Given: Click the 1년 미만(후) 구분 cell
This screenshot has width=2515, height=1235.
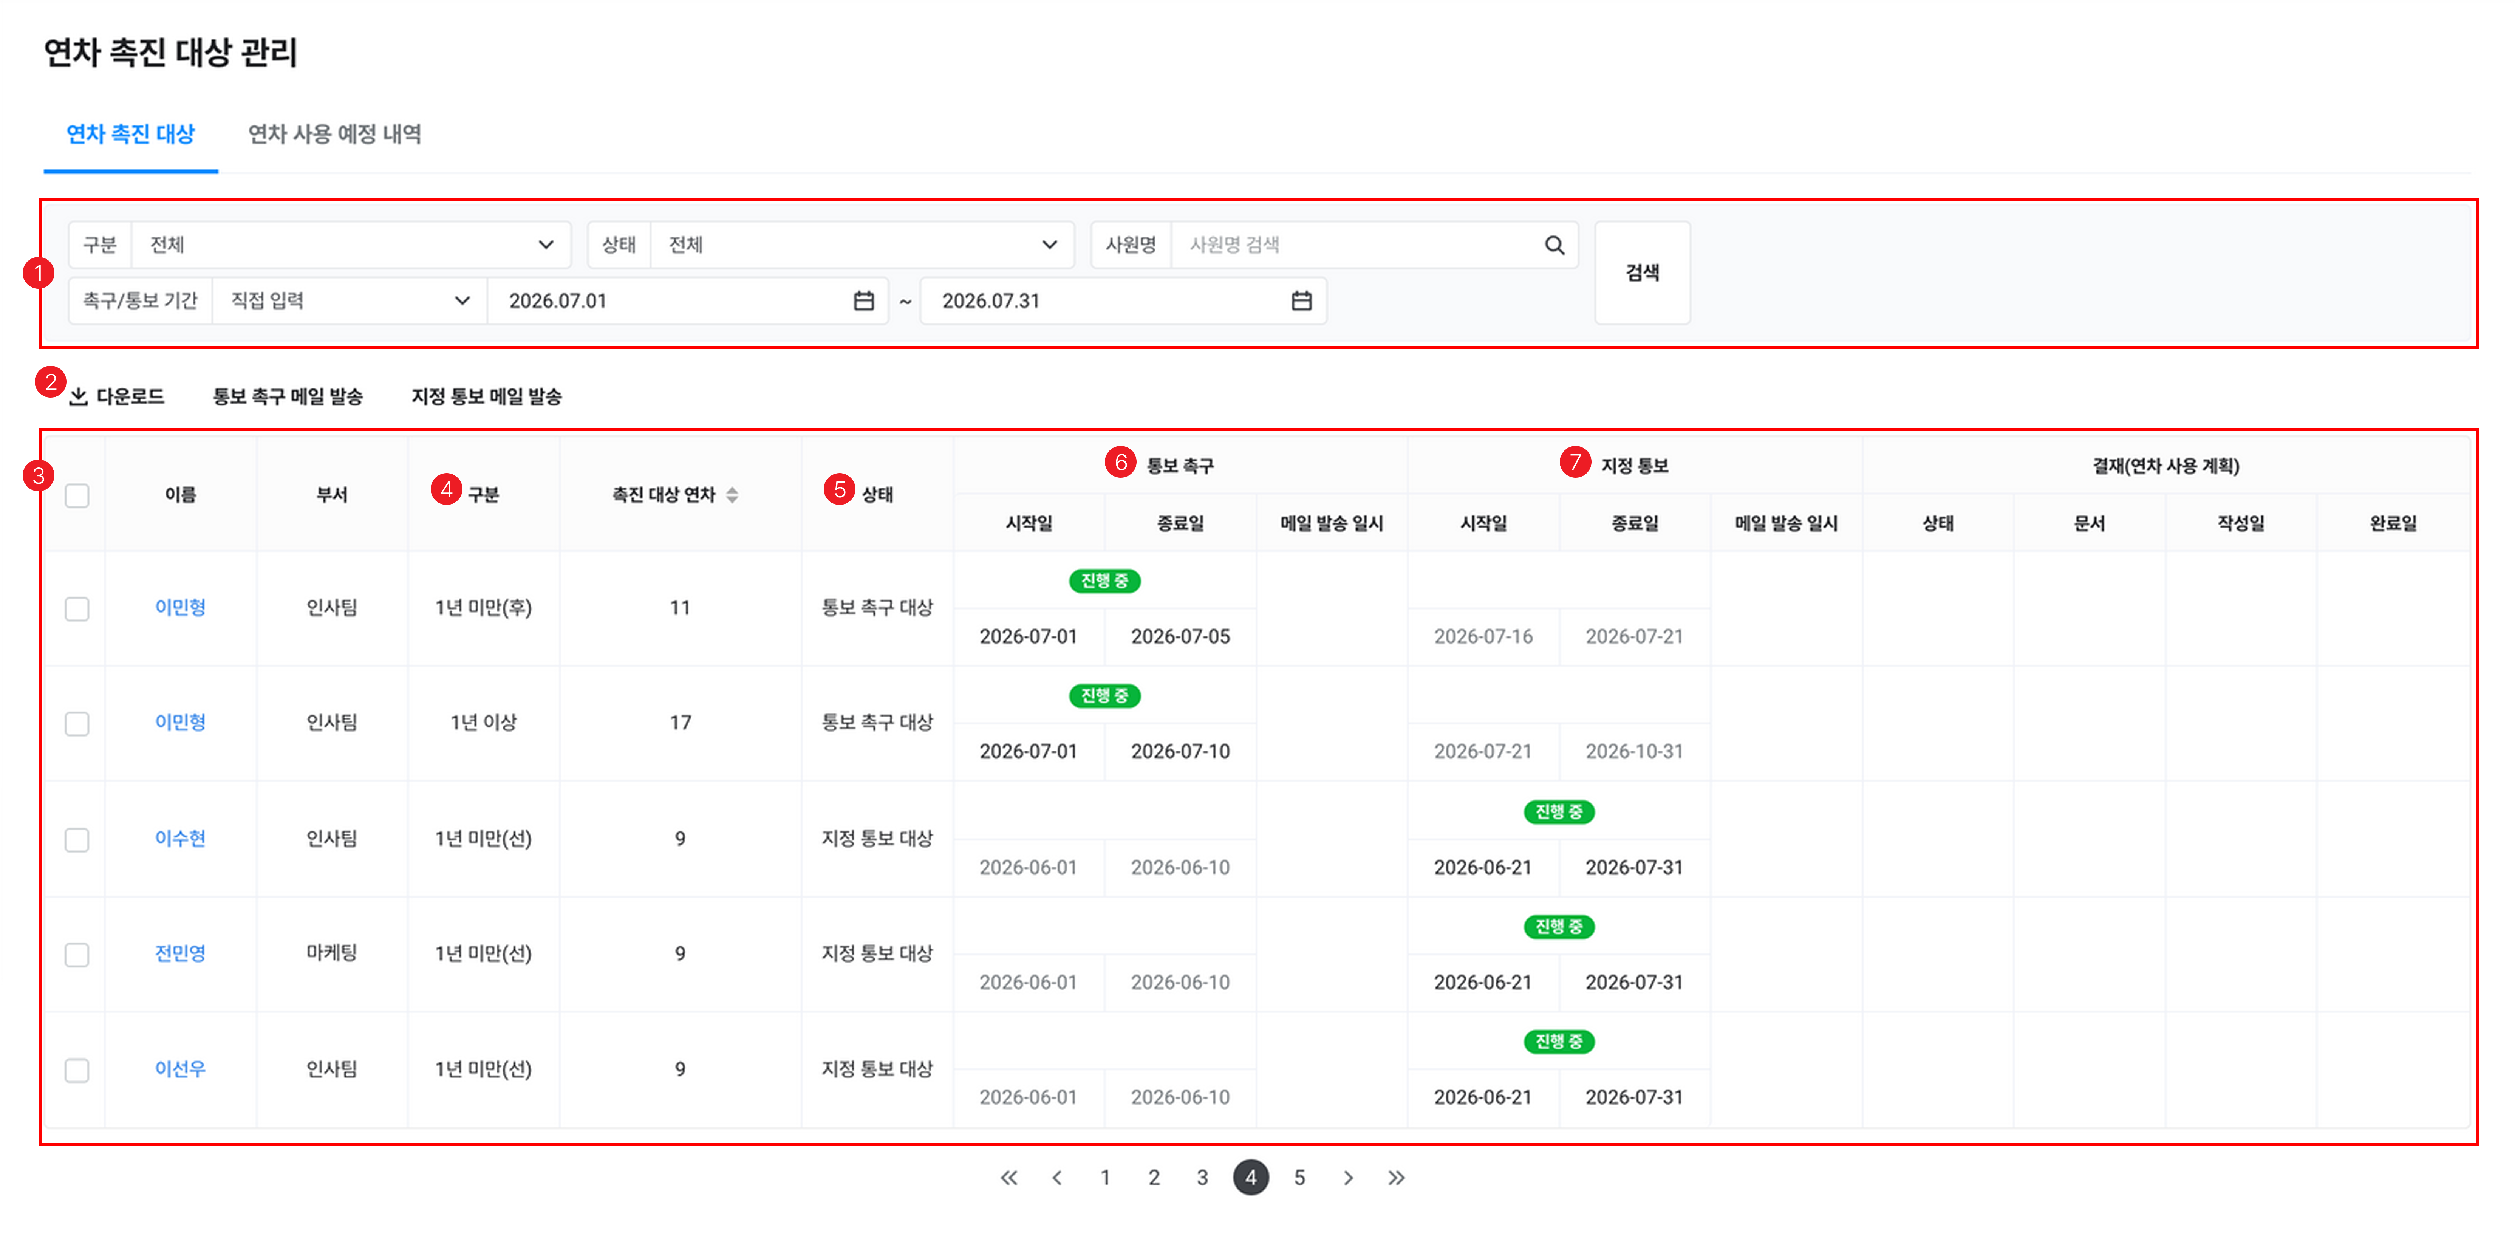Looking at the screenshot, I should [x=483, y=607].
